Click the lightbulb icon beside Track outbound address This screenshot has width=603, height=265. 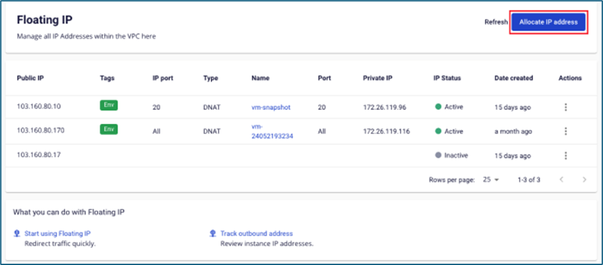tap(213, 234)
